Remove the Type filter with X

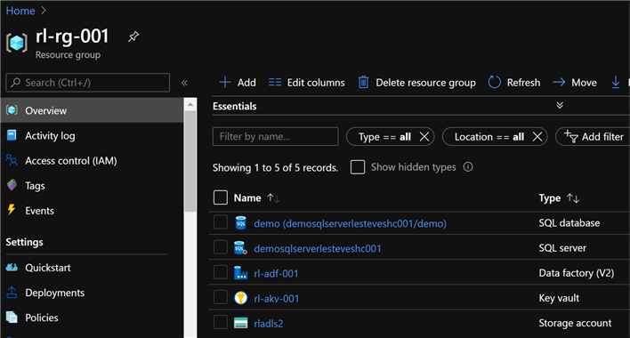pyautogui.click(x=424, y=137)
